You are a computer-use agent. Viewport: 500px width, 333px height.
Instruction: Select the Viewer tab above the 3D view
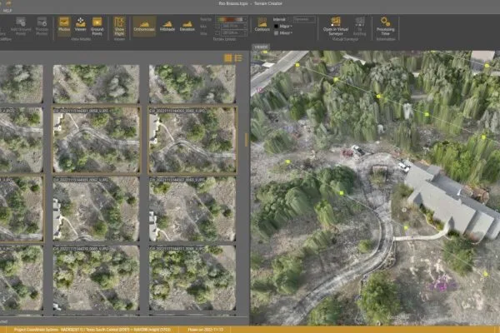pos(261,47)
